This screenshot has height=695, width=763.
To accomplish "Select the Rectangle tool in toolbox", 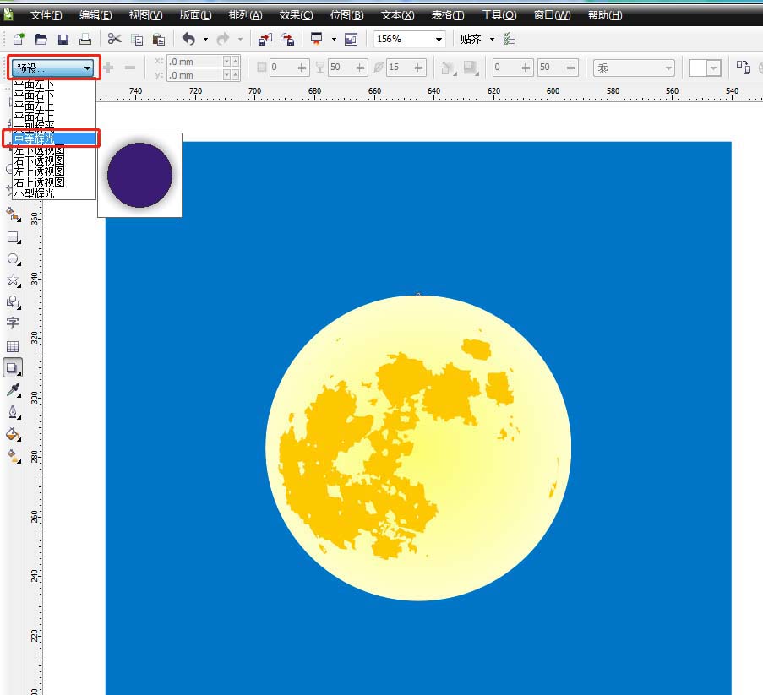I will (13, 237).
